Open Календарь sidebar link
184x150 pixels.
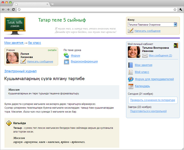142,86
